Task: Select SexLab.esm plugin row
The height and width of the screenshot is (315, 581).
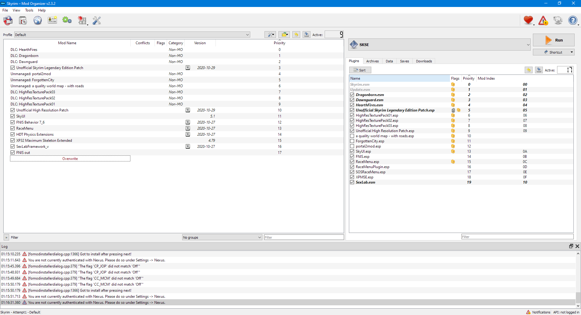Action: (x=461, y=182)
